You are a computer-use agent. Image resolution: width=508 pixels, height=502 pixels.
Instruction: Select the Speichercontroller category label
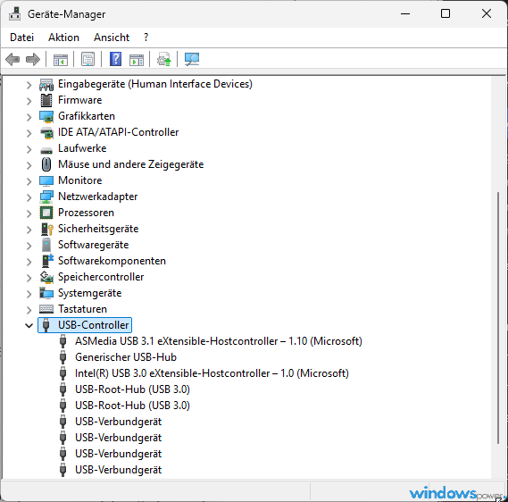point(101,277)
